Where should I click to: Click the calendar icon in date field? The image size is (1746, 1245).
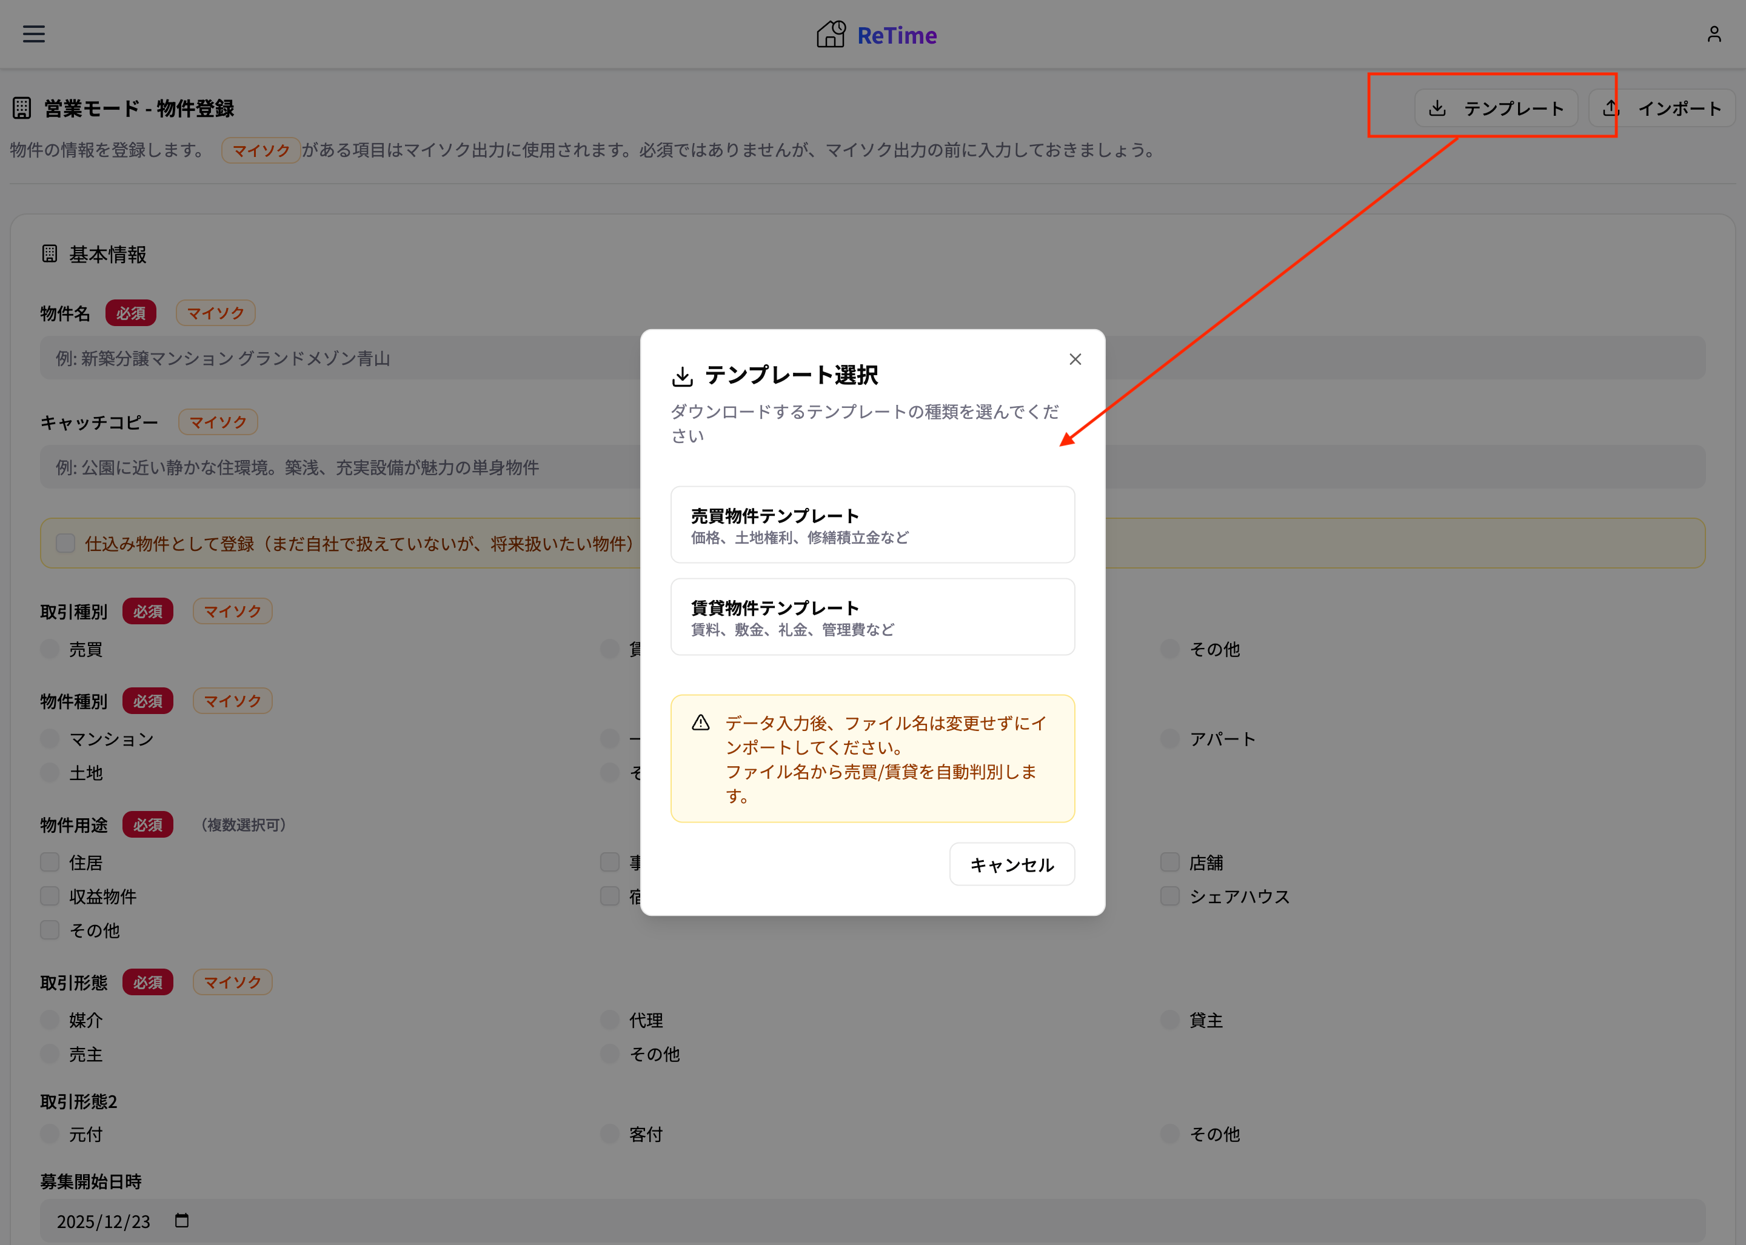click(182, 1220)
